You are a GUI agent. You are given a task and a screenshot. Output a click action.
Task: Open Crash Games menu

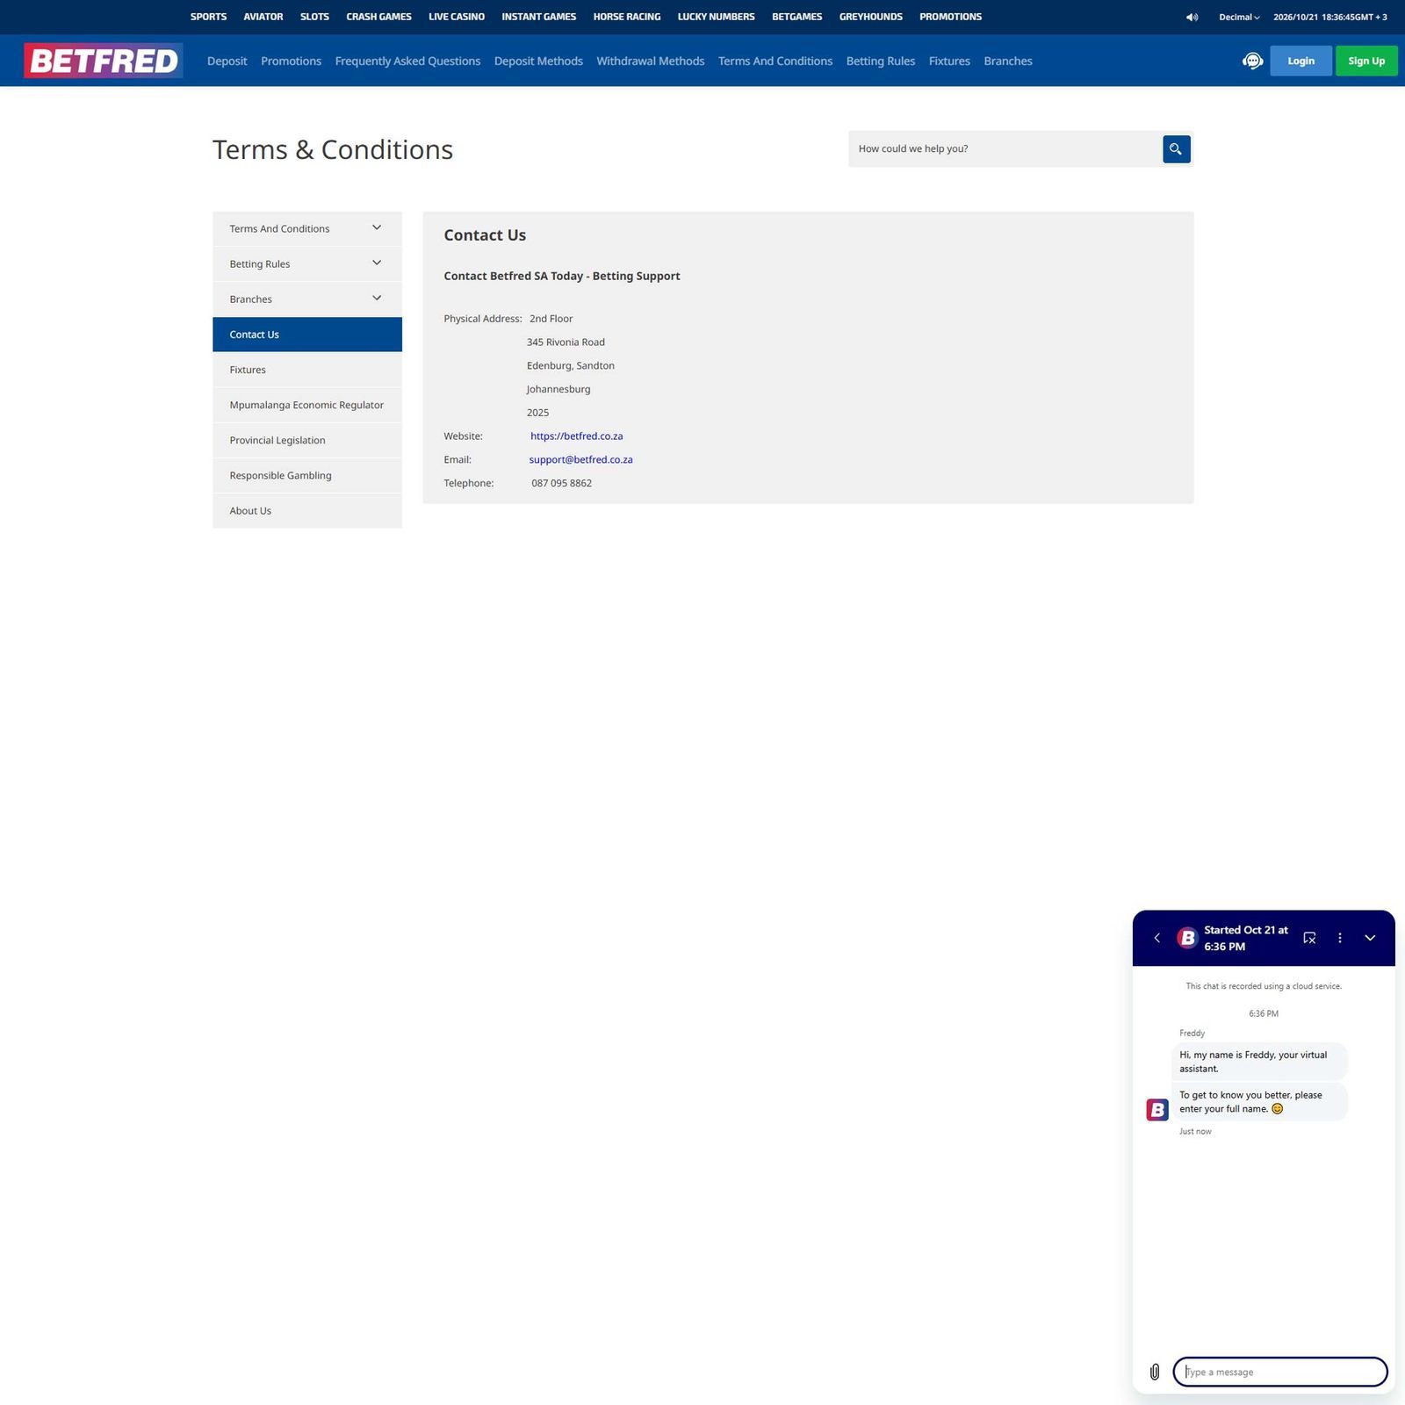pyautogui.click(x=378, y=17)
